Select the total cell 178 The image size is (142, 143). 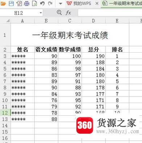point(93,88)
